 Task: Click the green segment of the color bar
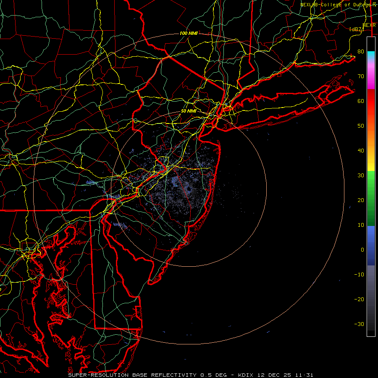point(371,198)
